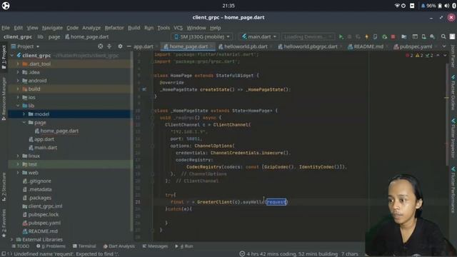Click the gutter override icon beside createState
The width and height of the screenshot is (457, 257).
144,89
